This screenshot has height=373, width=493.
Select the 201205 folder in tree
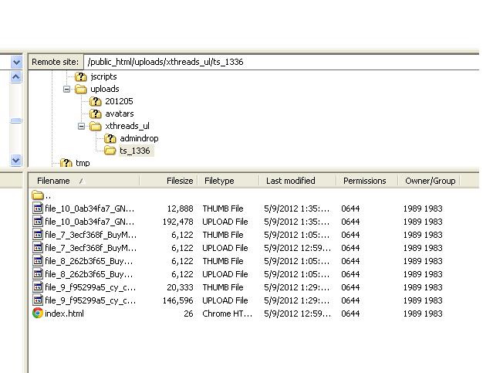(x=118, y=101)
